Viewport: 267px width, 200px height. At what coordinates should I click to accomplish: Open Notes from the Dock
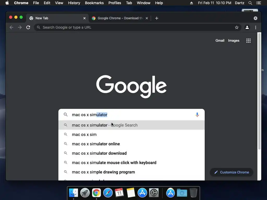pos(131,193)
